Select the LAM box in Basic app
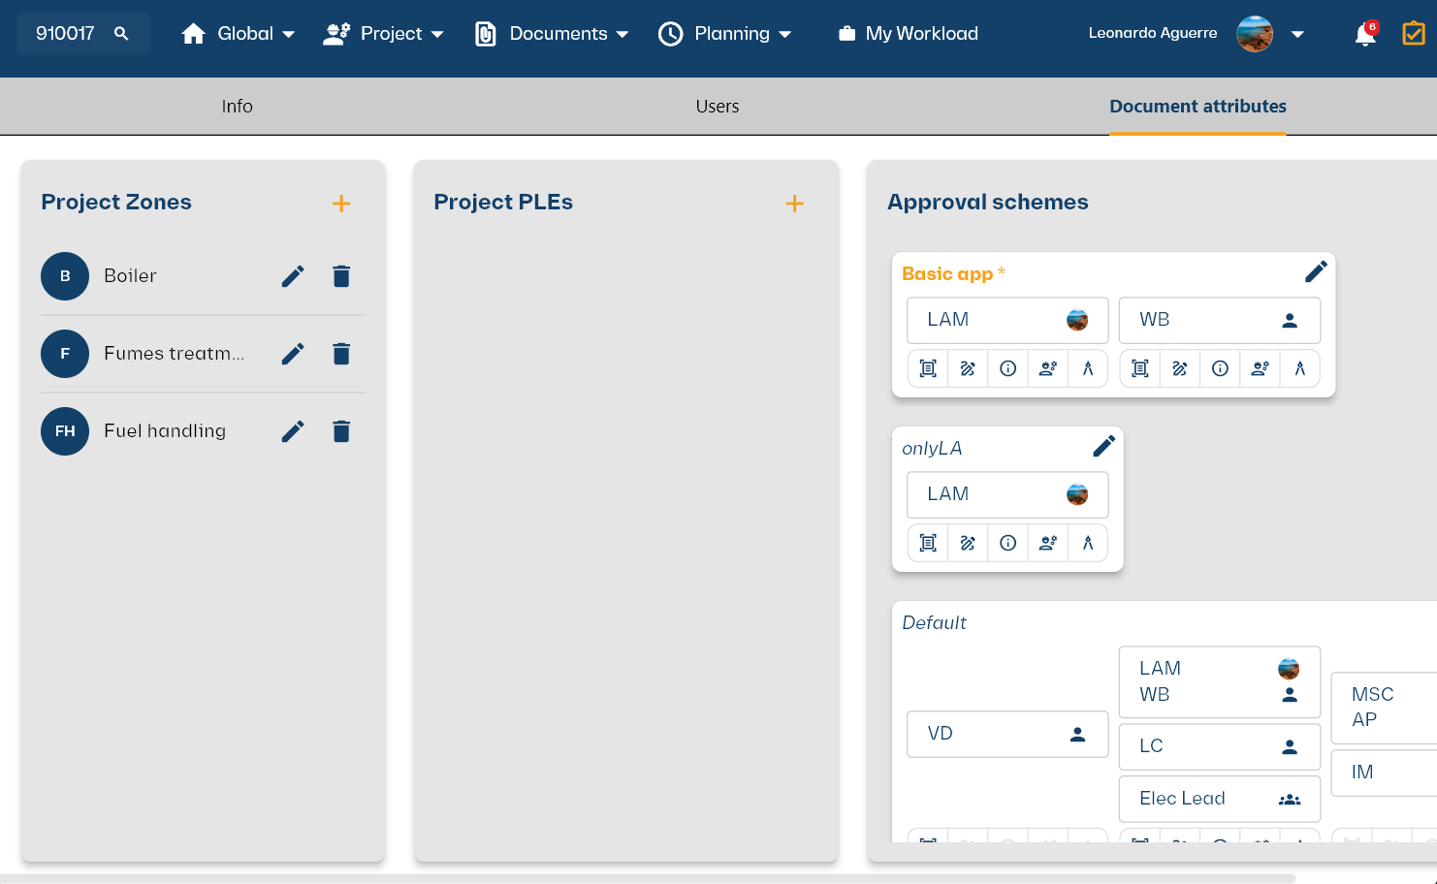Screen dimensions: 1437x884 (1007, 320)
